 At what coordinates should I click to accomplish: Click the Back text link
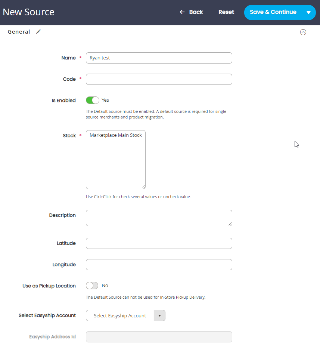click(196, 12)
